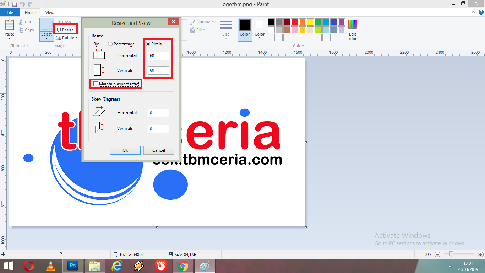
Task: Click Cancel to dismiss the dialog
Action: click(158, 150)
